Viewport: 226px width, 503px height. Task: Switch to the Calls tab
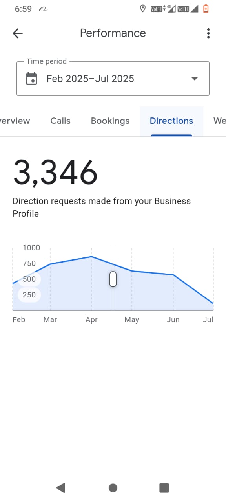pyautogui.click(x=60, y=121)
